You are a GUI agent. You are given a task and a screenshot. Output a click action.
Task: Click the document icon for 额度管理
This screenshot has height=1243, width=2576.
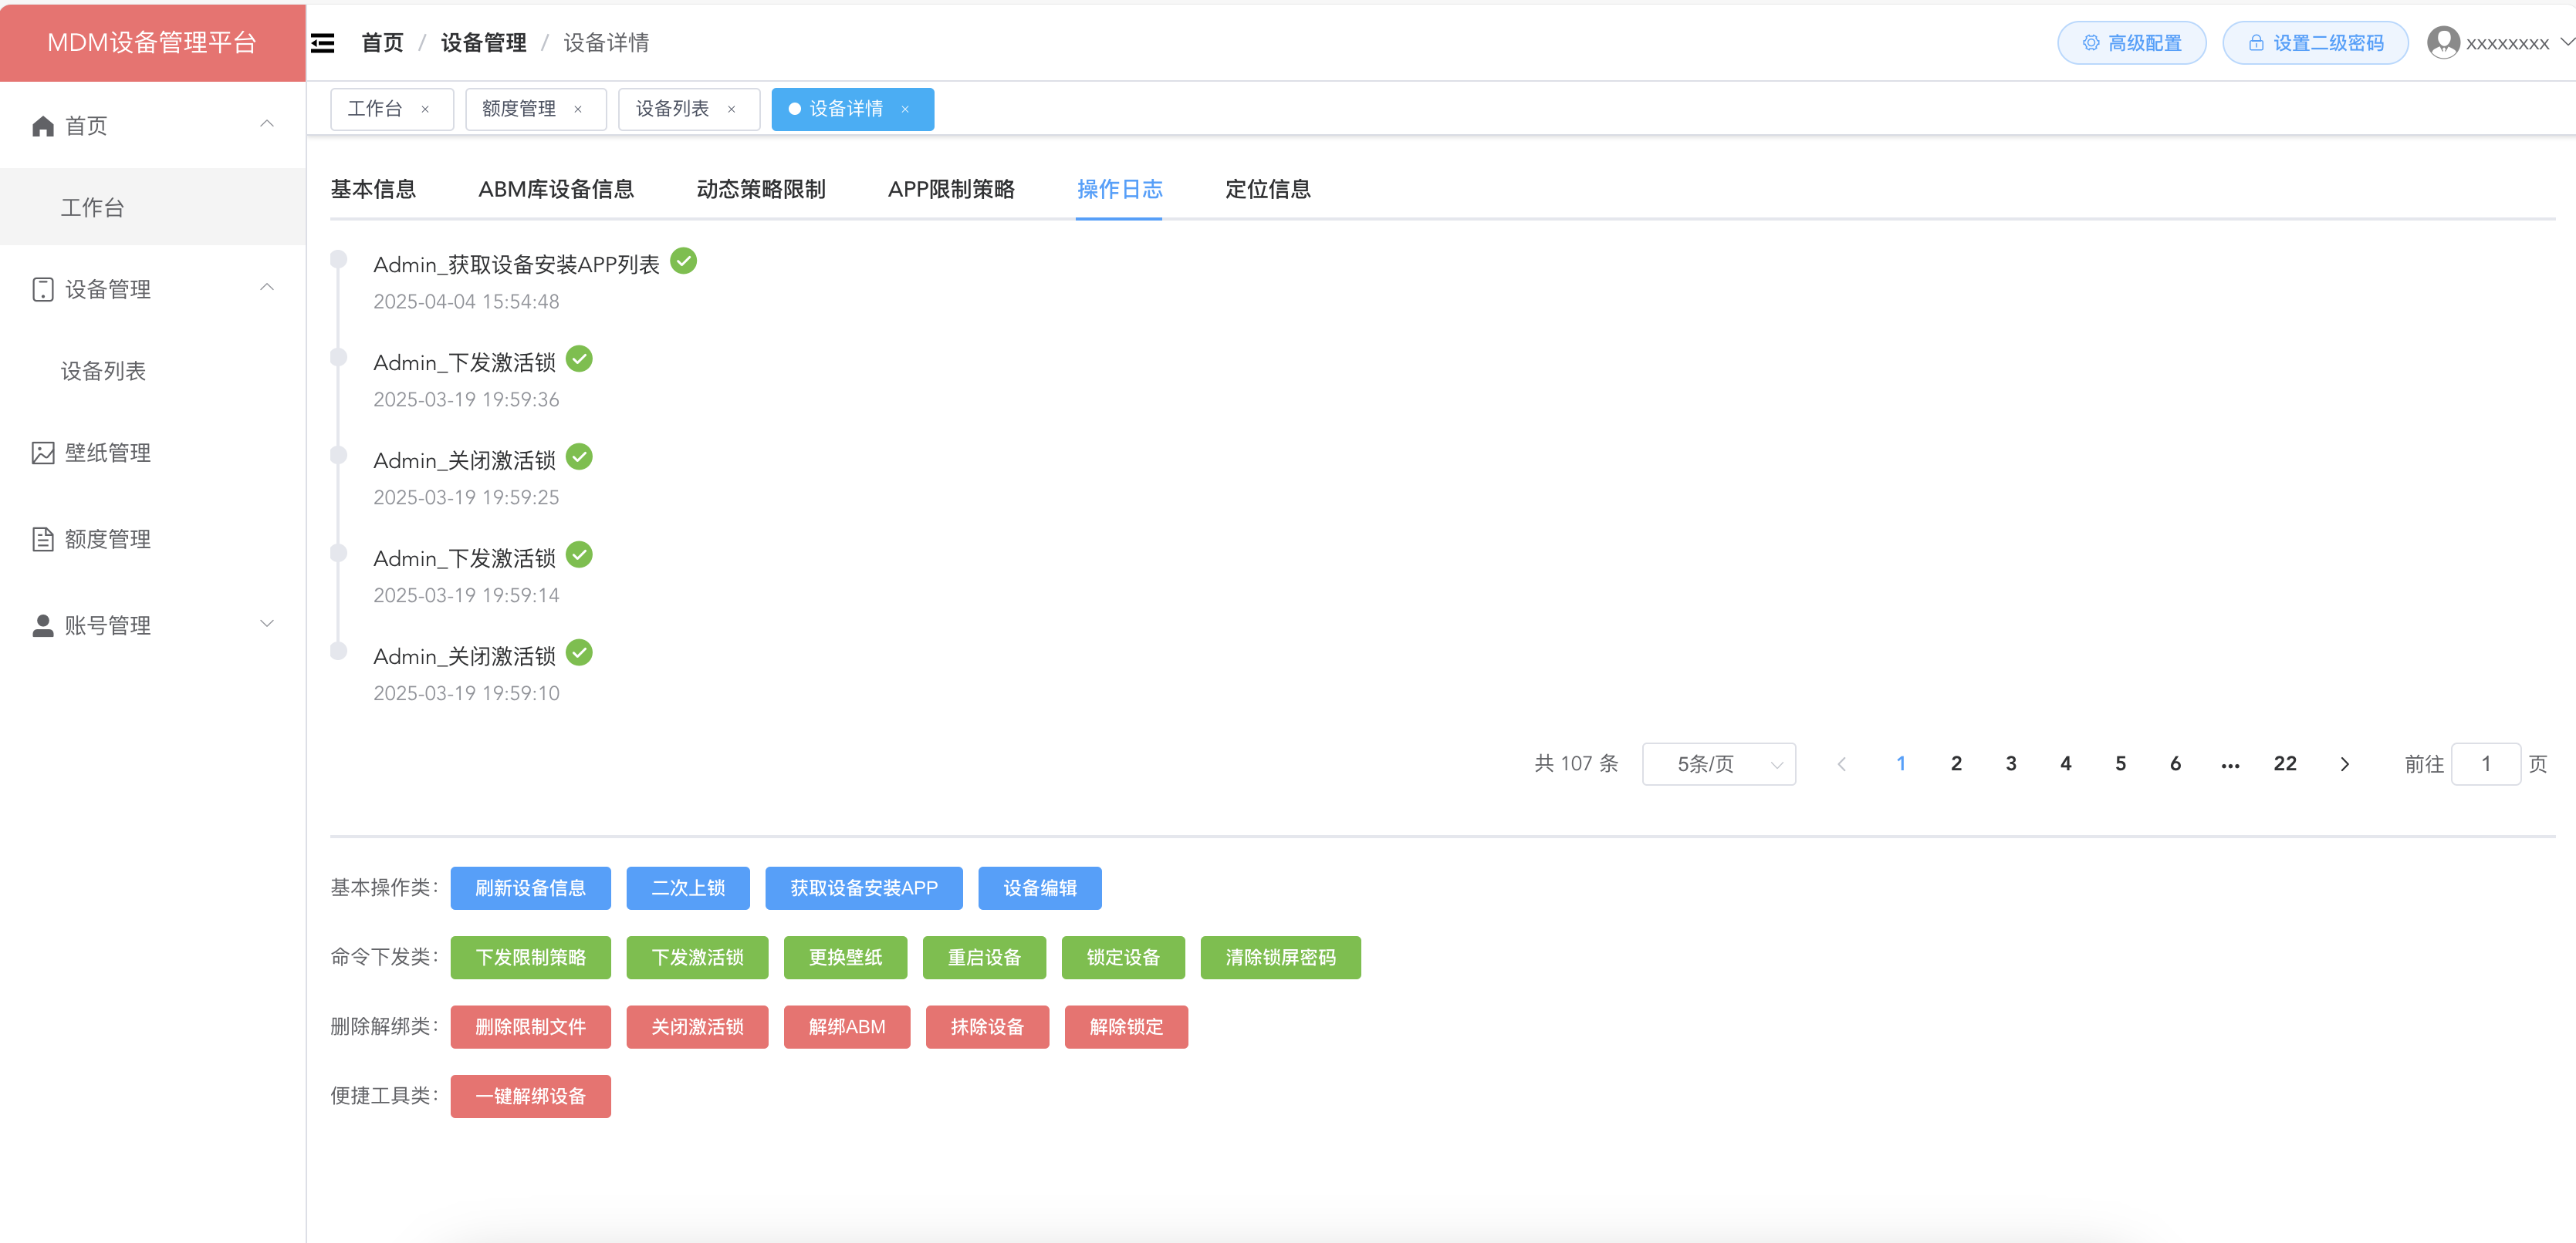point(43,540)
